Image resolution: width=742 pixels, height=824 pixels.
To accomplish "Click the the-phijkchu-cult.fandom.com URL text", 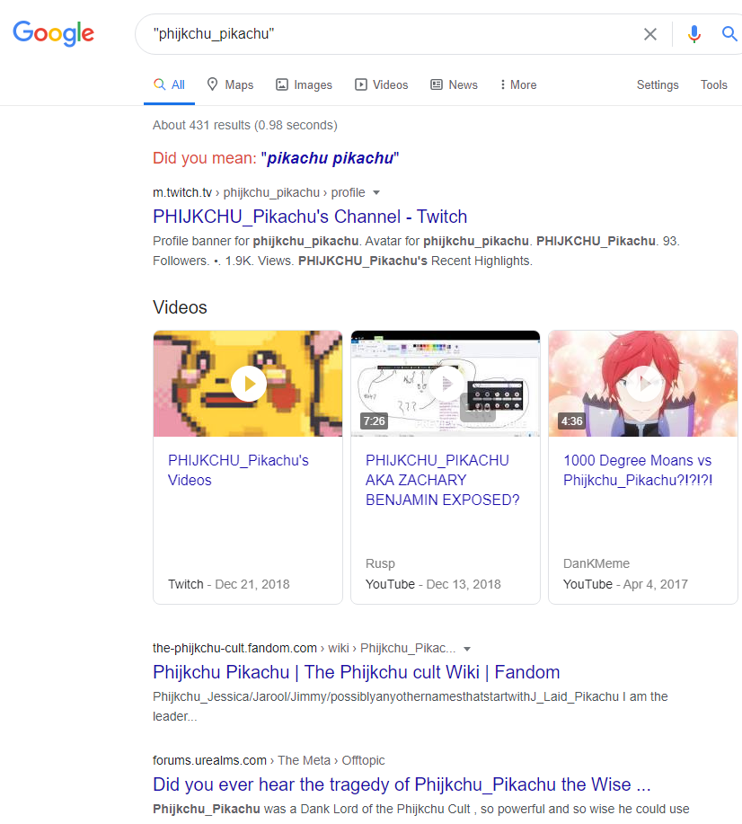I will tap(234, 649).
